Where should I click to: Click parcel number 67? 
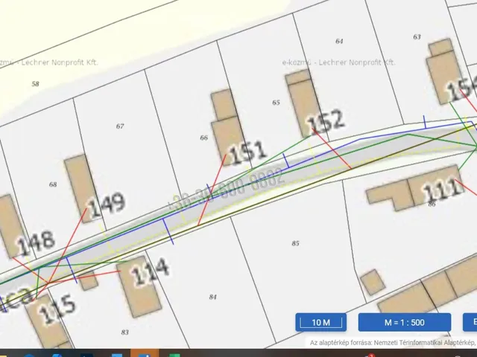click(x=120, y=126)
